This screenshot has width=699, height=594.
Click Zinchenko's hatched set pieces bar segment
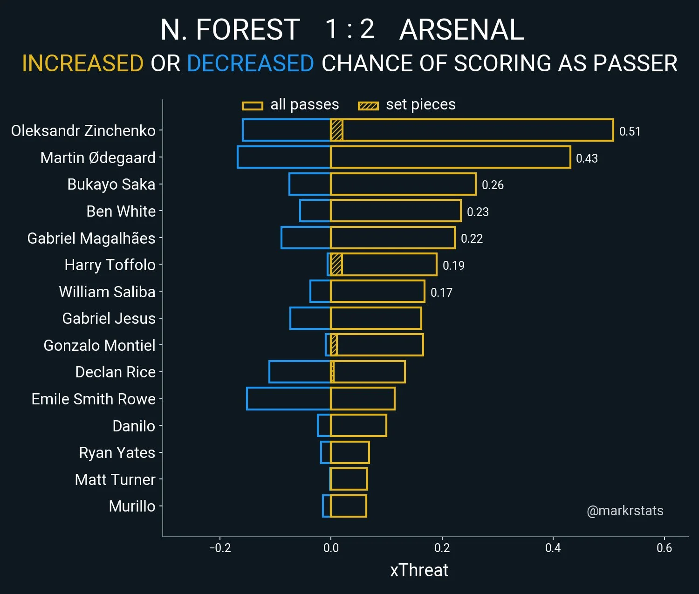tap(336, 130)
